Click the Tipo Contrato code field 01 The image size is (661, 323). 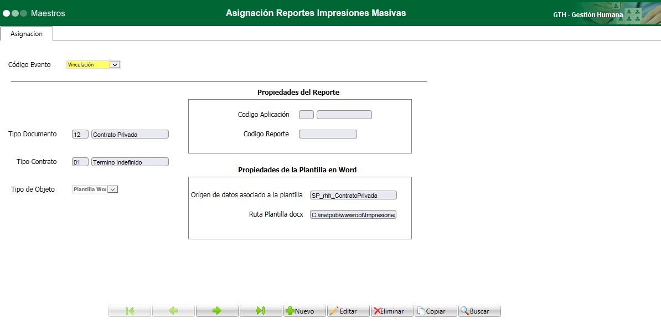(80, 162)
